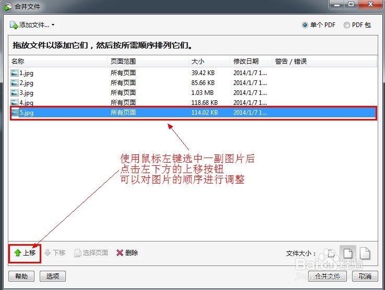385x290 pixels.
Task: Click the 合并文件 title bar app icon
Action: coord(7,6)
